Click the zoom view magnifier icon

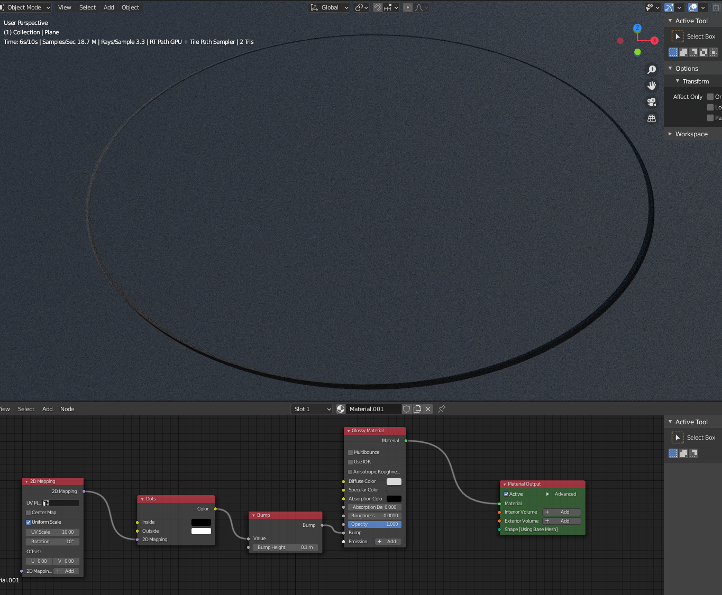[x=652, y=70]
